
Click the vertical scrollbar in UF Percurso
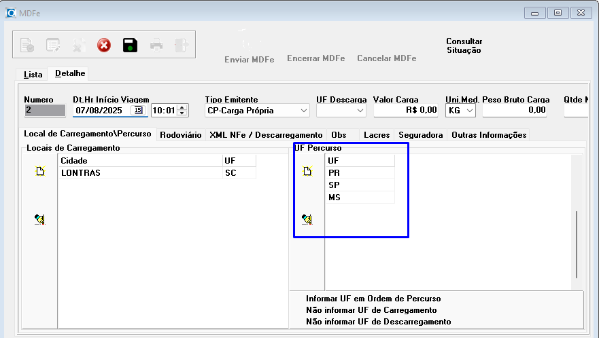[577, 244]
